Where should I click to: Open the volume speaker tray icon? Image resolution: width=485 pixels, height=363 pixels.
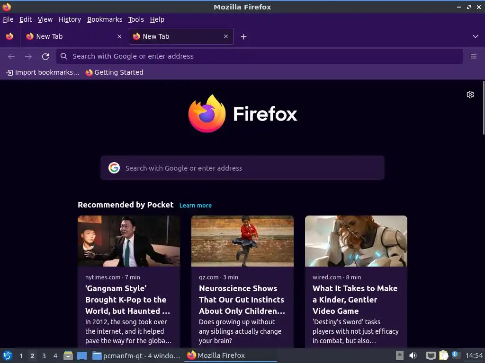pyautogui.click(x=413, y=355)
